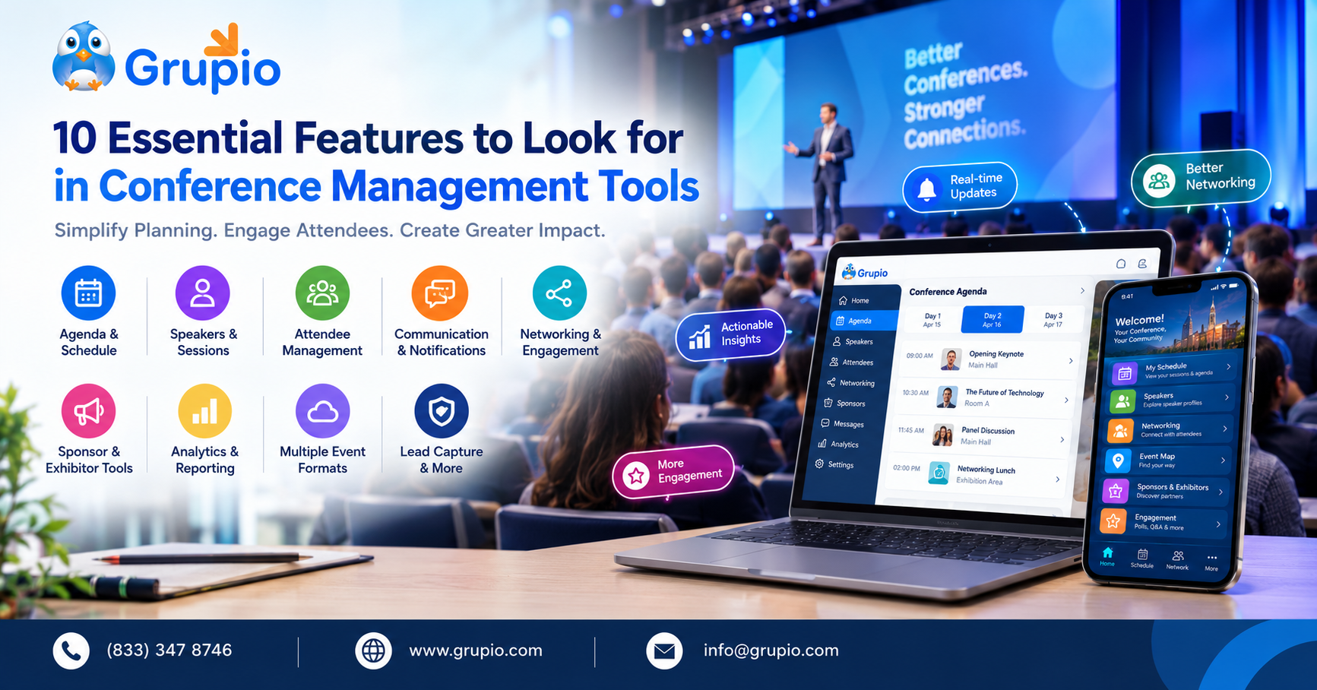Image resolution: width=1317 pixels, height=690 pixels.
Task: Click the Multiple Event Formats cloud icon
Action: point(322,411)
